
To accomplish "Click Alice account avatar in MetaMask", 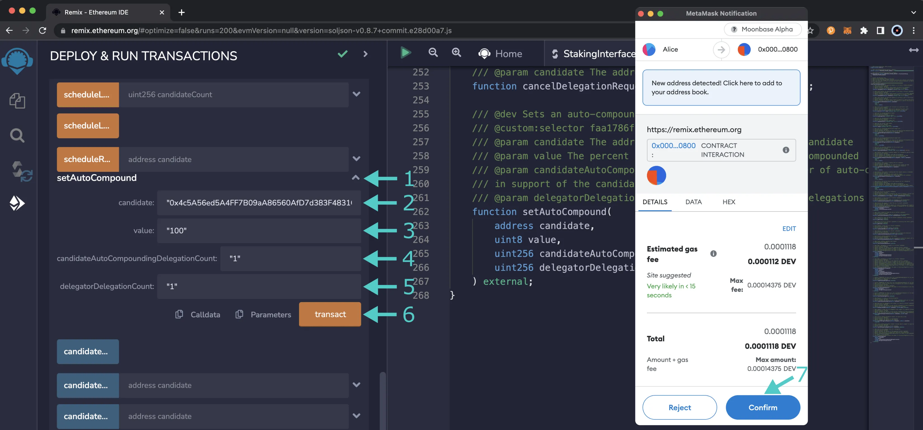I will (x=649, y=49).
